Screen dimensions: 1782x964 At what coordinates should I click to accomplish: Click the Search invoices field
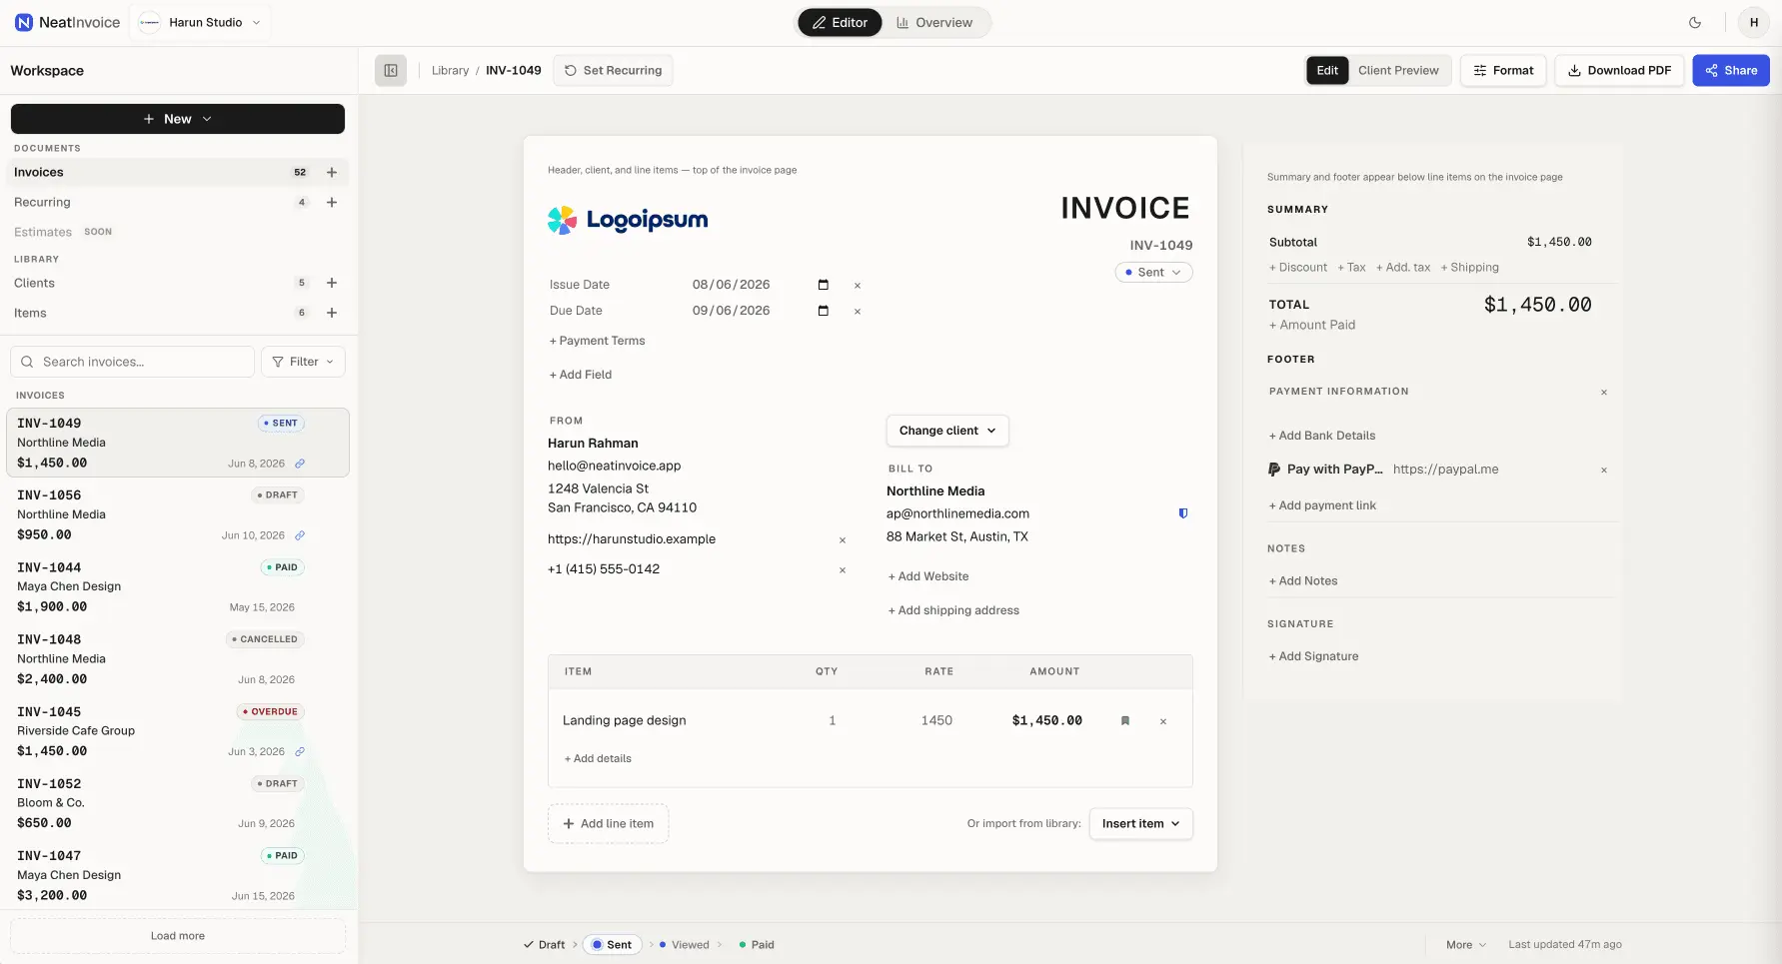pyautogui.click(x=132, y=362)
